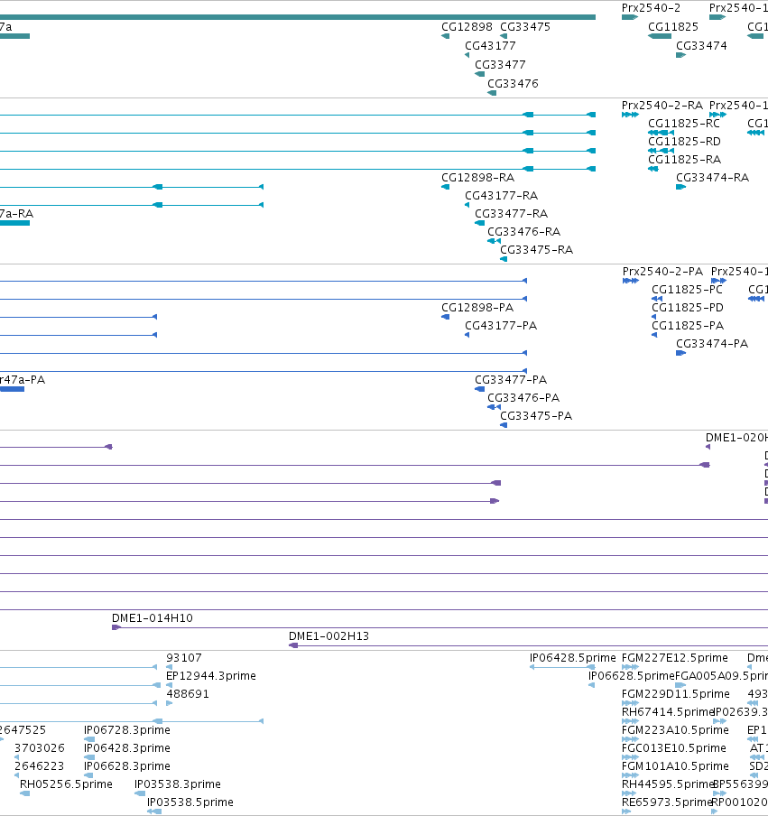Select the CG33476-RA transcript label
768x816 pixels.
pos(523,232)
